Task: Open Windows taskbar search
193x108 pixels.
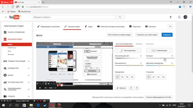Action: click(10, 105)
